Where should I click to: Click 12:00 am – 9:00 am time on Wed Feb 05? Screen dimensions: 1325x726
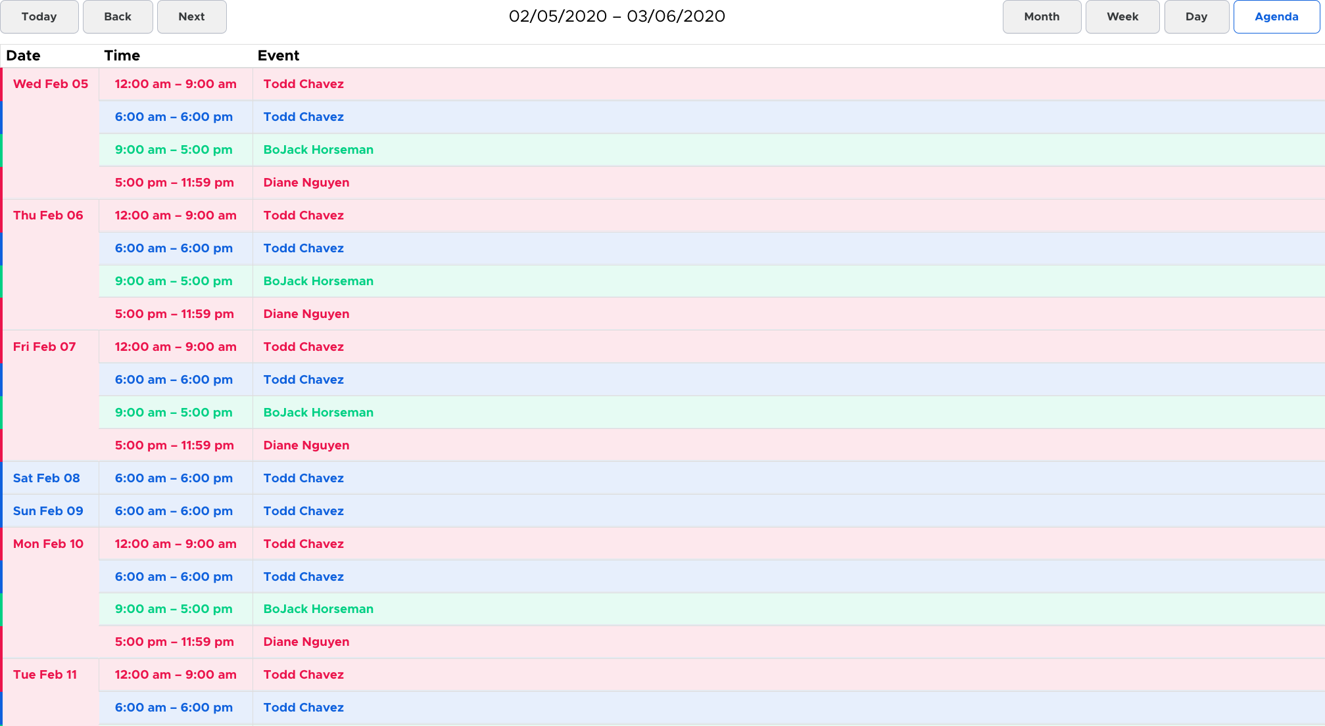(x=176, y=84)
